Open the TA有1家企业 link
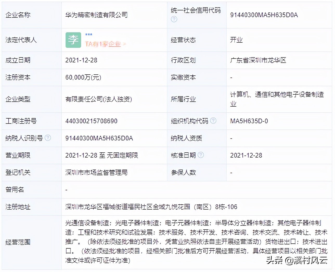 click(104, 44)
